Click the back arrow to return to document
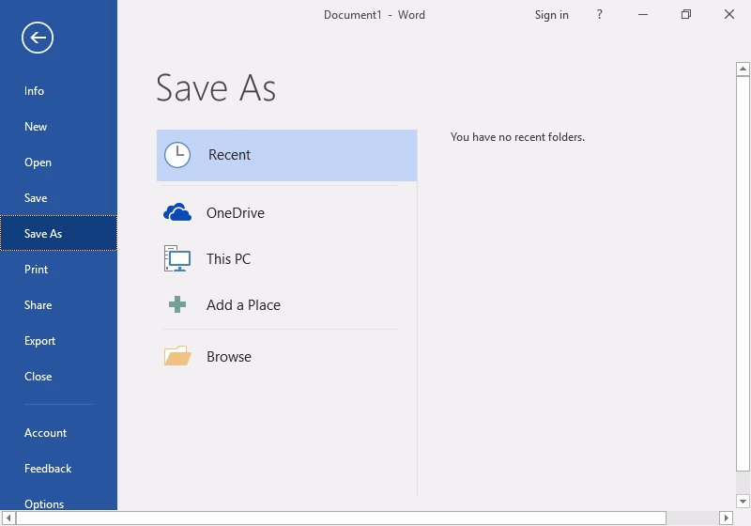 pyautogui.click(x=38, y=38)
